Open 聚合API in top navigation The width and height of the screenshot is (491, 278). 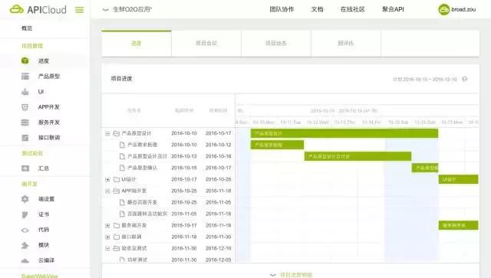(x=393, y=9)
